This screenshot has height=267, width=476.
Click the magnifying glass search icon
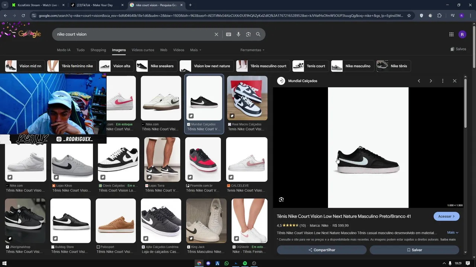(258, 34)
